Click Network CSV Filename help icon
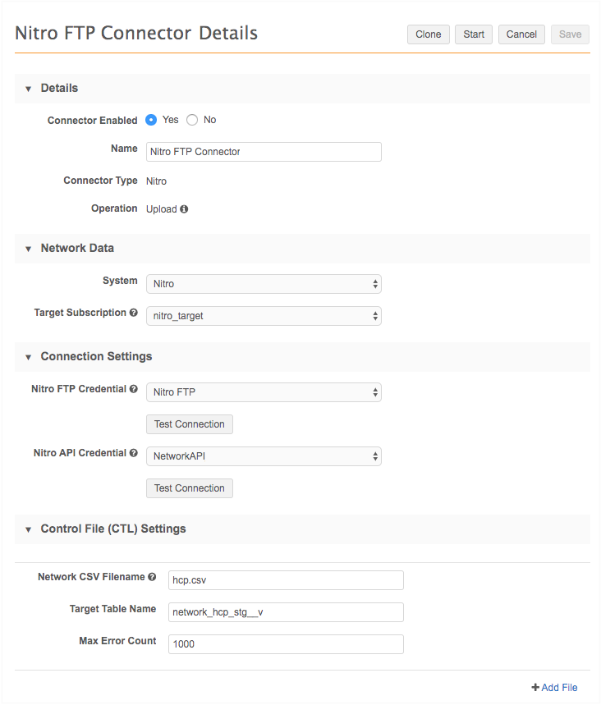 152,577
